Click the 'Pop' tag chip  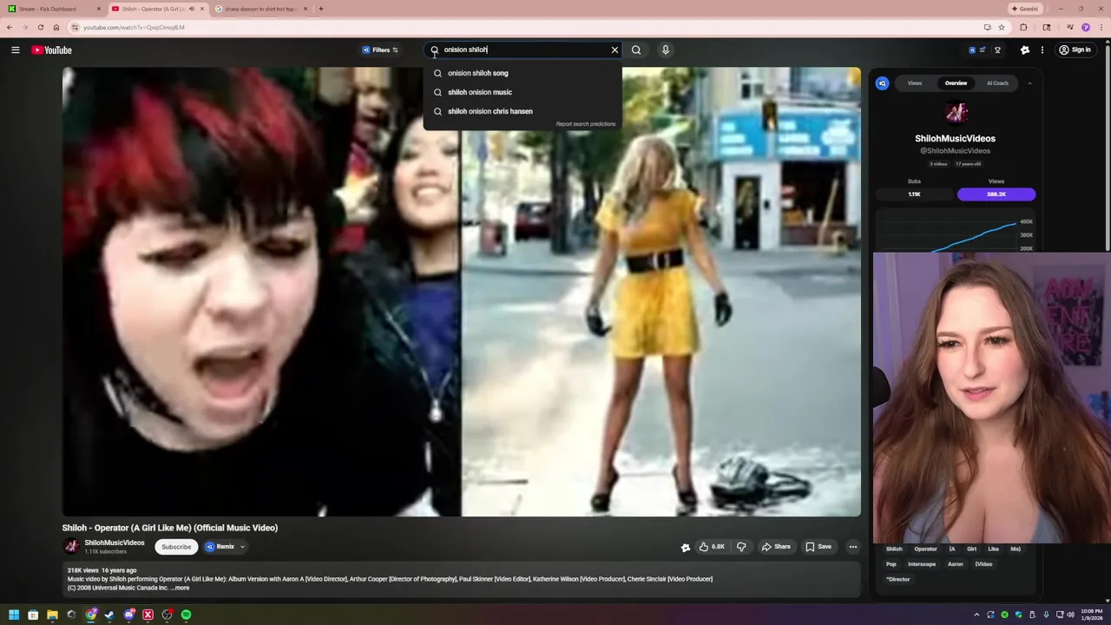tap(891, 564)
